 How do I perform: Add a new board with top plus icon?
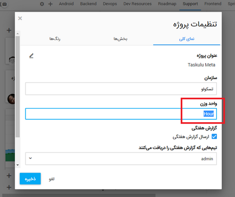50,4
